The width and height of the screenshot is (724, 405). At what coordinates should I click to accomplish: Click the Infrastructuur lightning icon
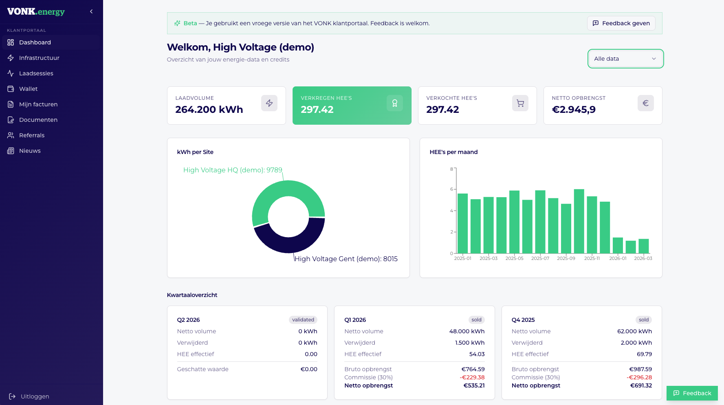point(11,58)
